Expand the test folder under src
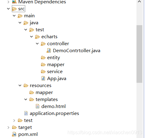The height and width of the screenshot is (138, 145). pos(14,120)
